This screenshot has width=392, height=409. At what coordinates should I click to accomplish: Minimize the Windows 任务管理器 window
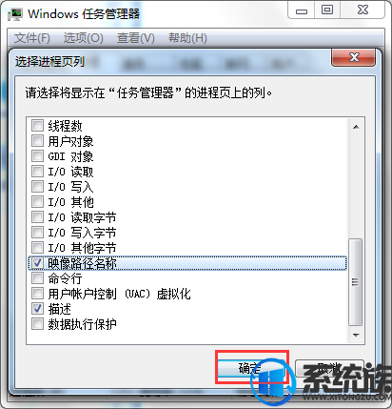pyautogui.click(x=302, y=11)
